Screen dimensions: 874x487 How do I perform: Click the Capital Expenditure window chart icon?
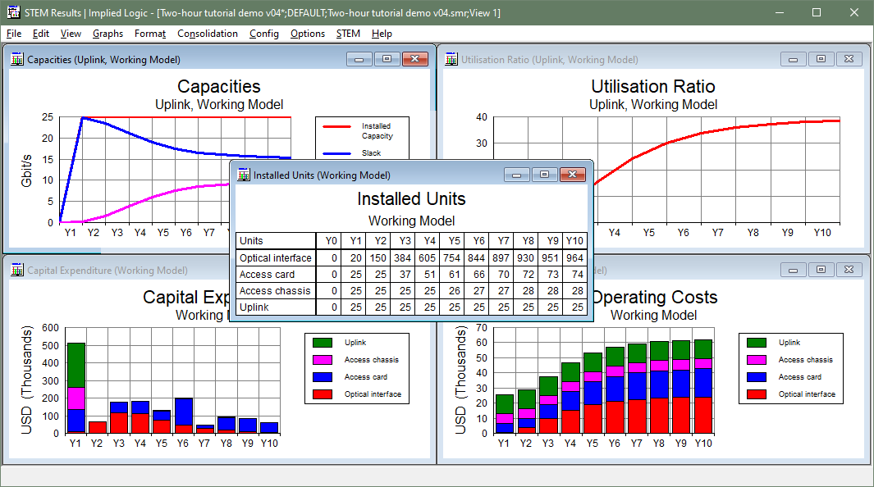point(17,270)
